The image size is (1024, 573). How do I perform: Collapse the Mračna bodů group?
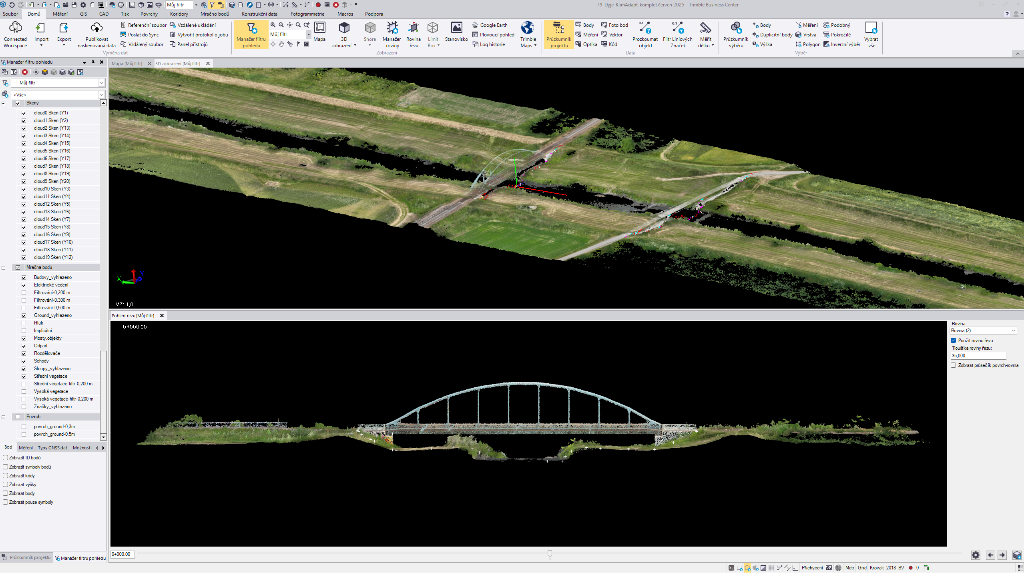[x=3, y=268]
